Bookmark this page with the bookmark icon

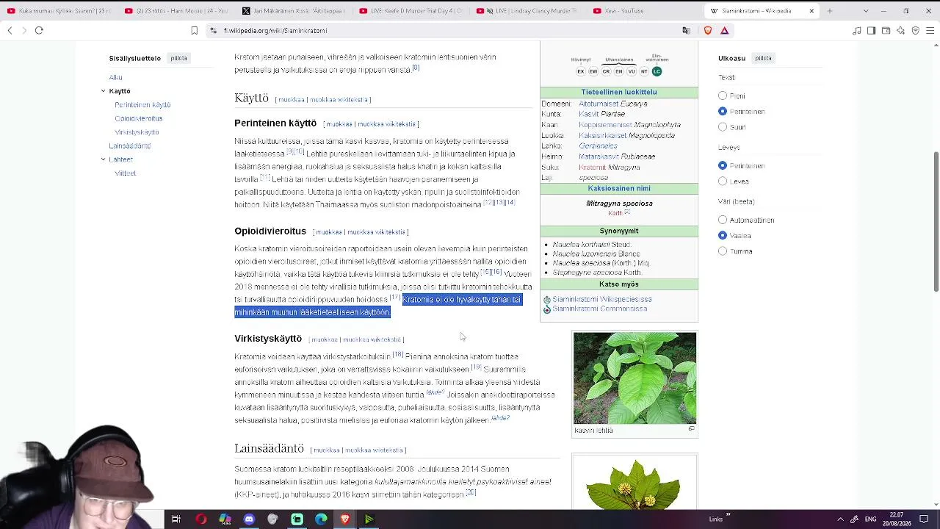pos(194,30)
